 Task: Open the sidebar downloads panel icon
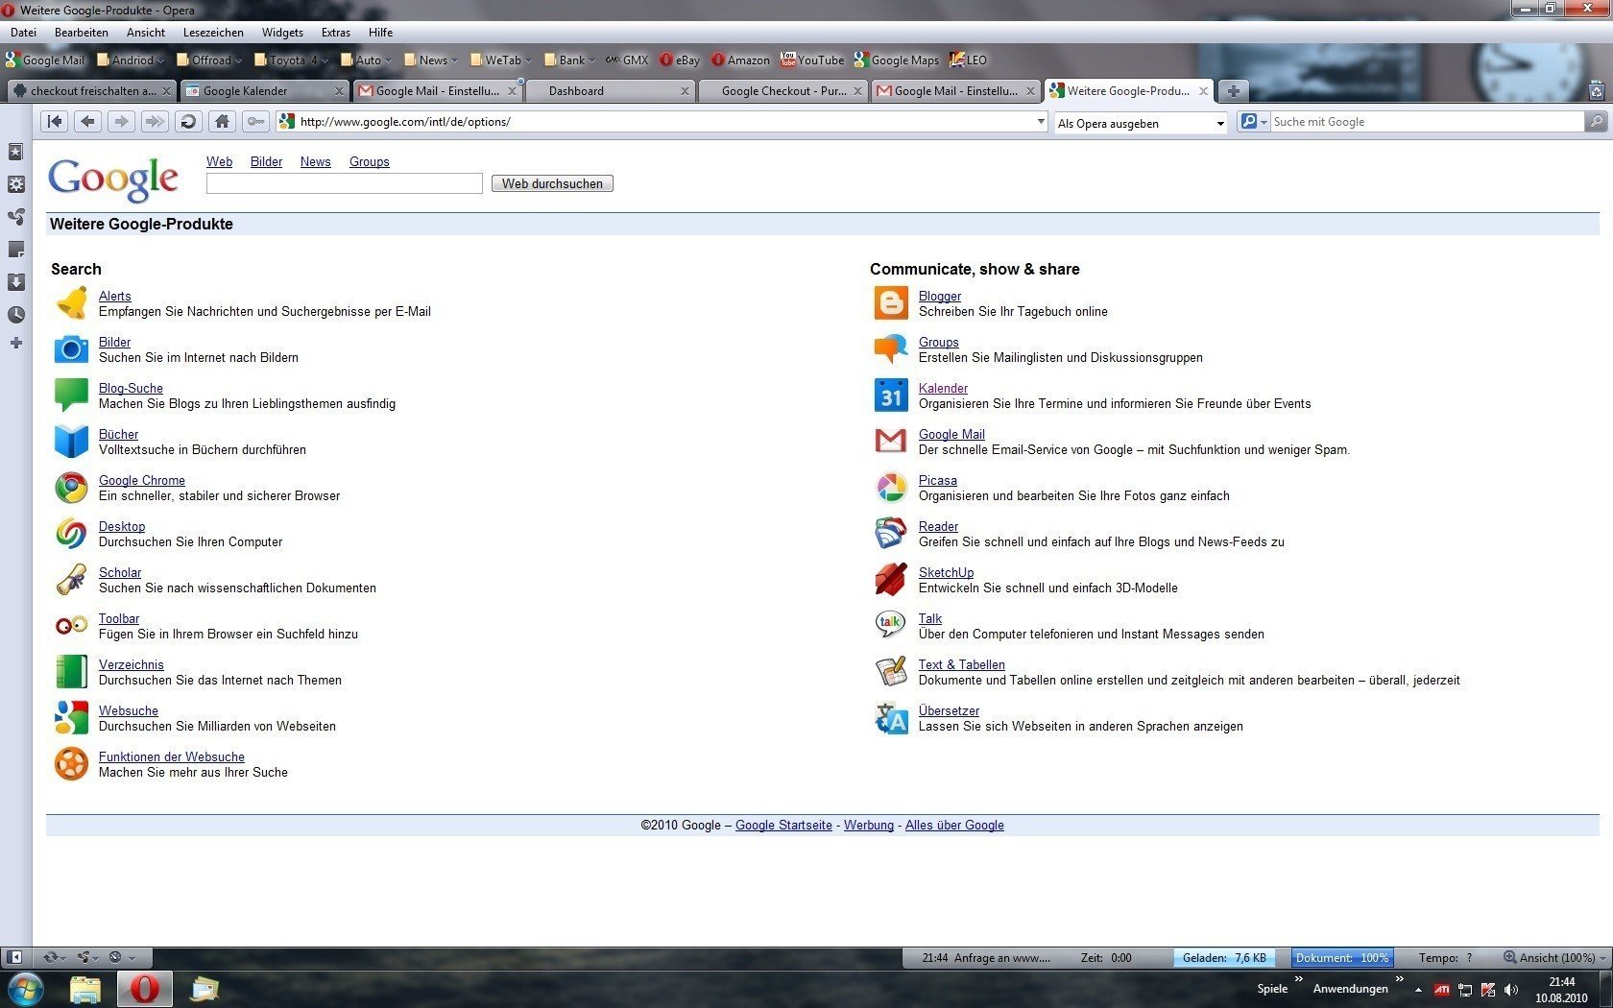coord(16,282)
